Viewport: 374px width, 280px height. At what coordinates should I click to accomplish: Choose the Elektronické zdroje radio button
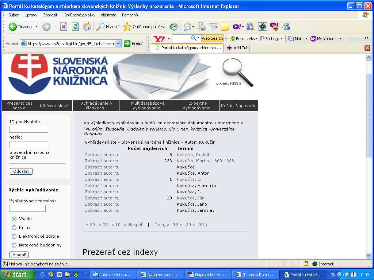[x=14, y=236]
